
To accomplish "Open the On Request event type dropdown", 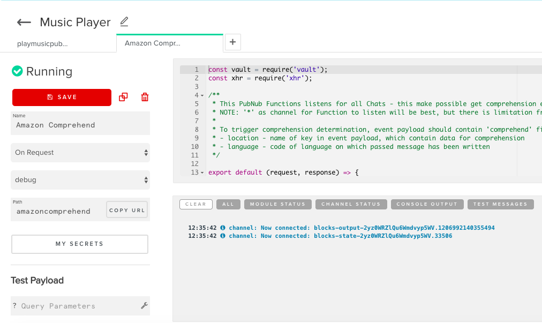I will 80,153.
